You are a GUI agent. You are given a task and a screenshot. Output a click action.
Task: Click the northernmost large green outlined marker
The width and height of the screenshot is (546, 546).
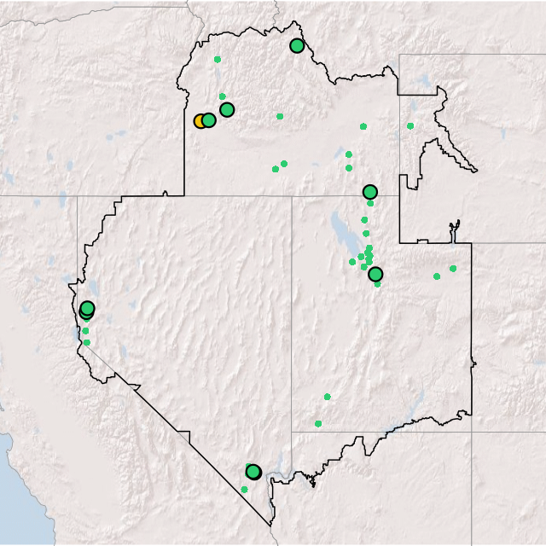(x=297, y=46)
